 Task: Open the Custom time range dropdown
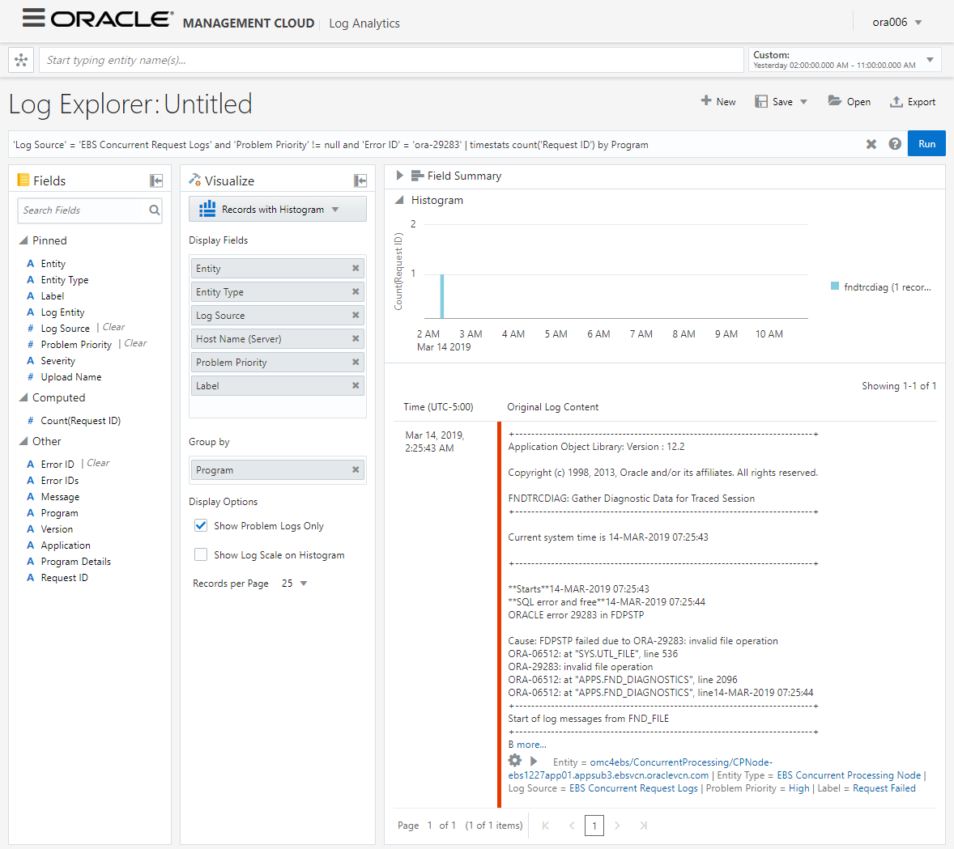(x=845, y=60)
